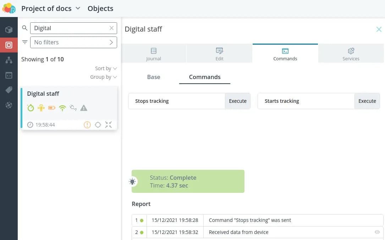Execute the Stops tracking command
The width and height of the screenshot is (385, 240).
pyautogui.click(x=237, y=101)
